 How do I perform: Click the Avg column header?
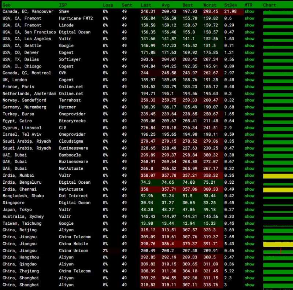166,5
